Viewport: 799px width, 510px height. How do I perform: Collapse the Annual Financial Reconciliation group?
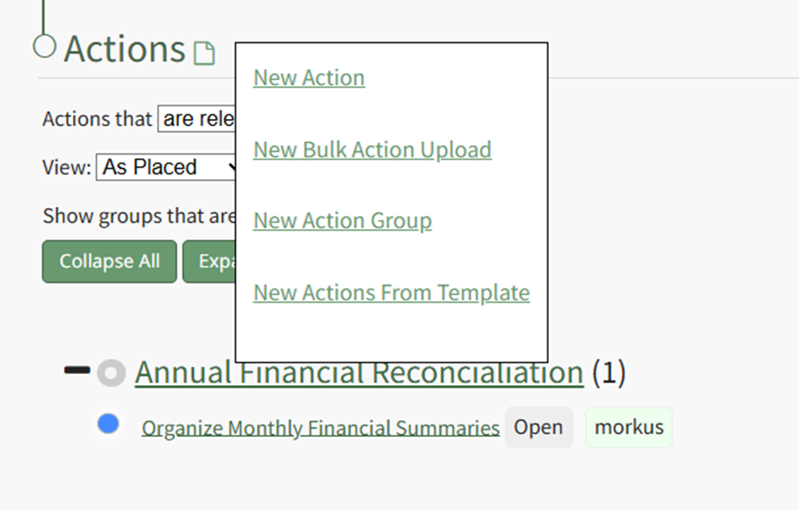76,370
